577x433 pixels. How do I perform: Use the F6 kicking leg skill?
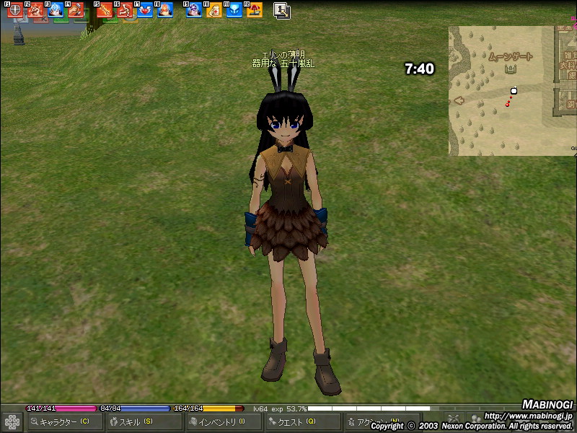(x=125, y=10)
